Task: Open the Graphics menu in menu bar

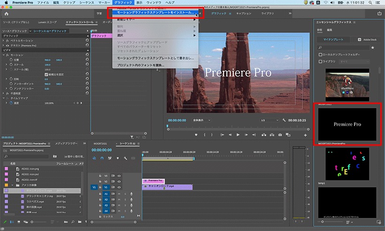Action: coord(123,2)
